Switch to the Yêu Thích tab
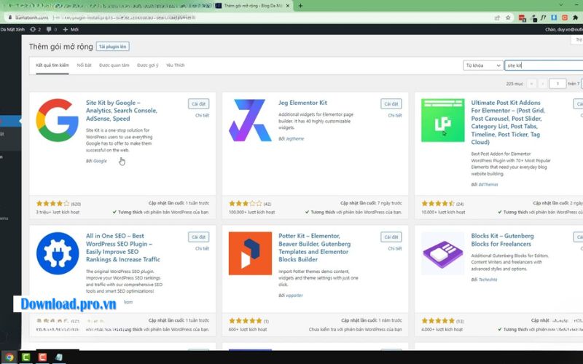Screen dimensions: 583x364 (175, 66)
